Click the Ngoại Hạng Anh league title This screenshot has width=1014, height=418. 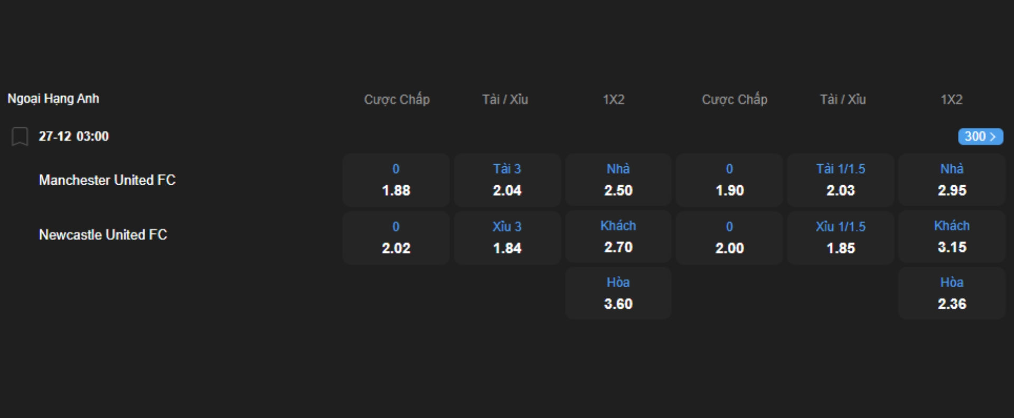(x=53, y=99)
